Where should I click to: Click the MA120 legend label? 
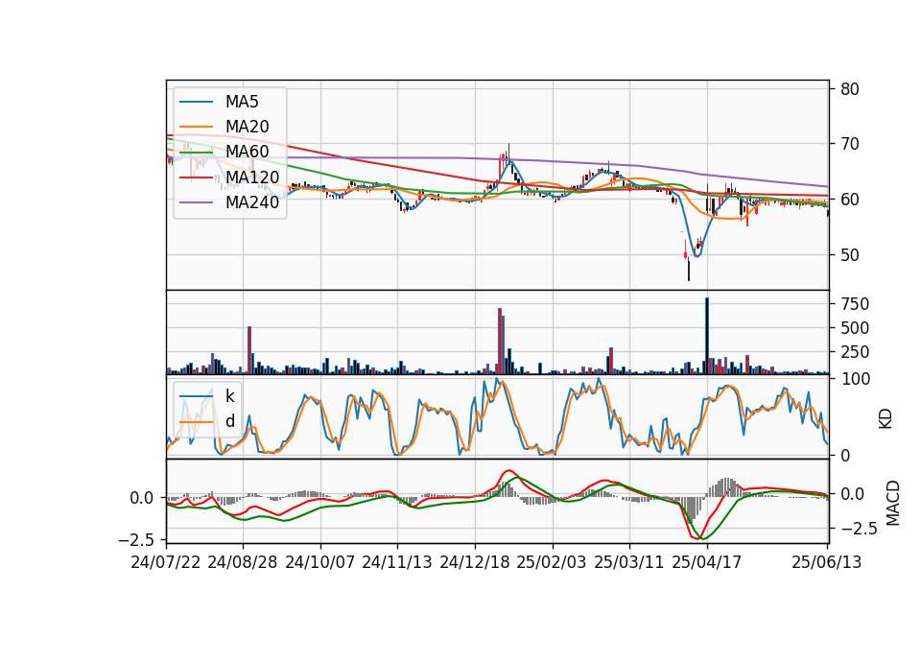click(x=252, y=177)
